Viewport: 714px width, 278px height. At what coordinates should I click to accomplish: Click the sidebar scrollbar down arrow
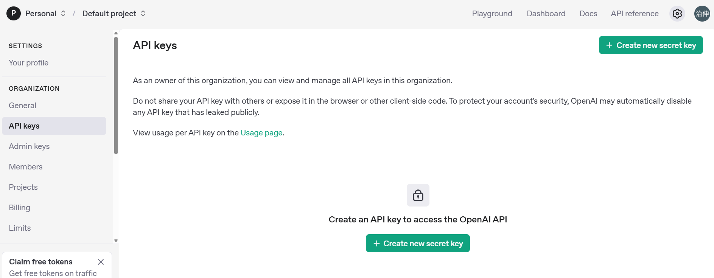(116, 241)
